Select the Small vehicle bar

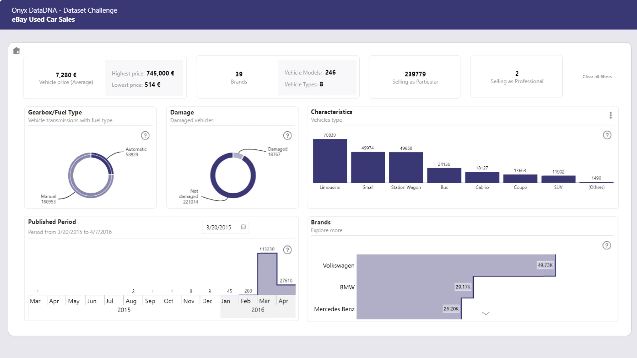coord(368,167)
